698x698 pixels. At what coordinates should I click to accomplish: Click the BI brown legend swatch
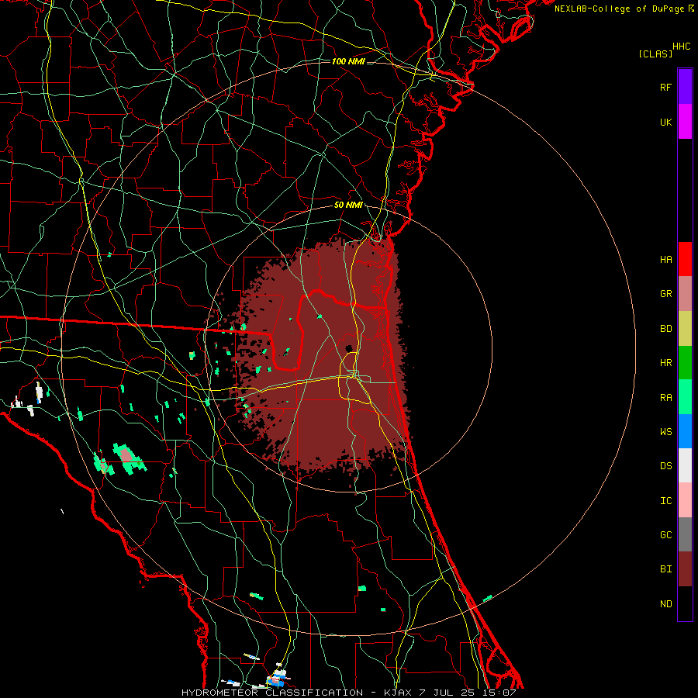685,569
